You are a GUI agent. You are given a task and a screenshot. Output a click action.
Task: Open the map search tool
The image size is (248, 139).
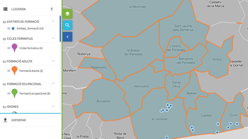point(68,25)
